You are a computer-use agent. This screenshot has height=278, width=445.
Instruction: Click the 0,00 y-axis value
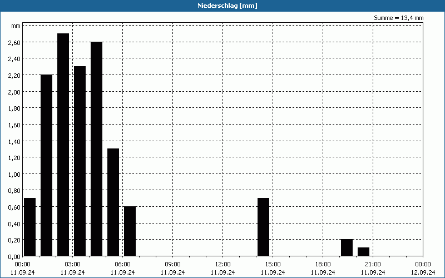14,256
